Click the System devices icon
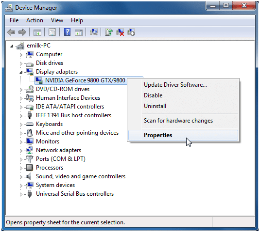260x234 pixels. point(30,185)
